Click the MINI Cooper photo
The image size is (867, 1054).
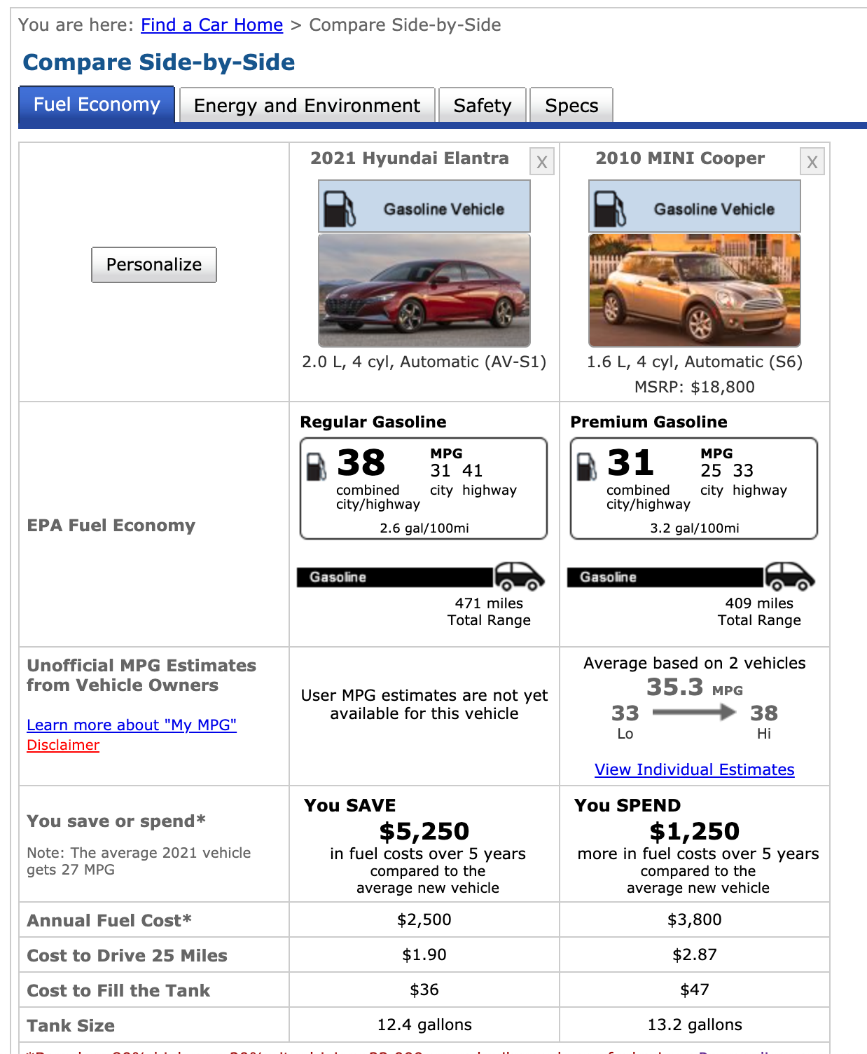point(695,290)
